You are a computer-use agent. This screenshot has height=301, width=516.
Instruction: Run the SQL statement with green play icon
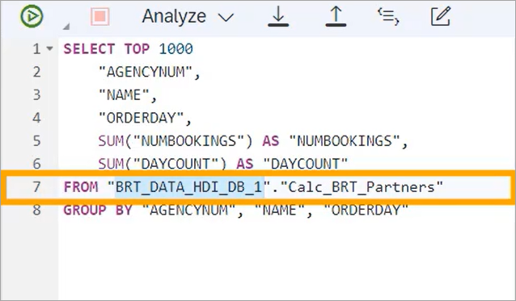32,16
